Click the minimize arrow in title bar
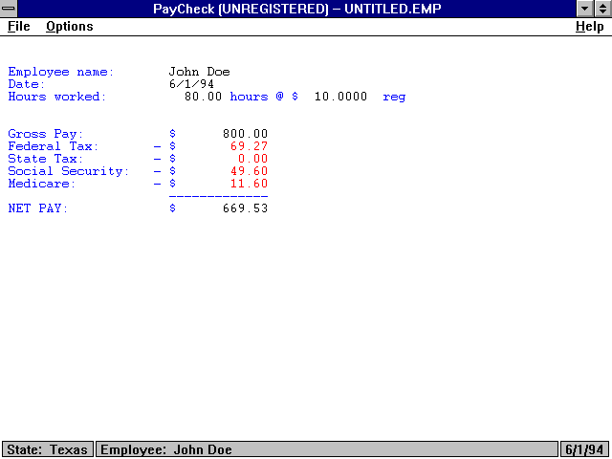This screenshot has width=612, height=459. click(x=584, y=9)
